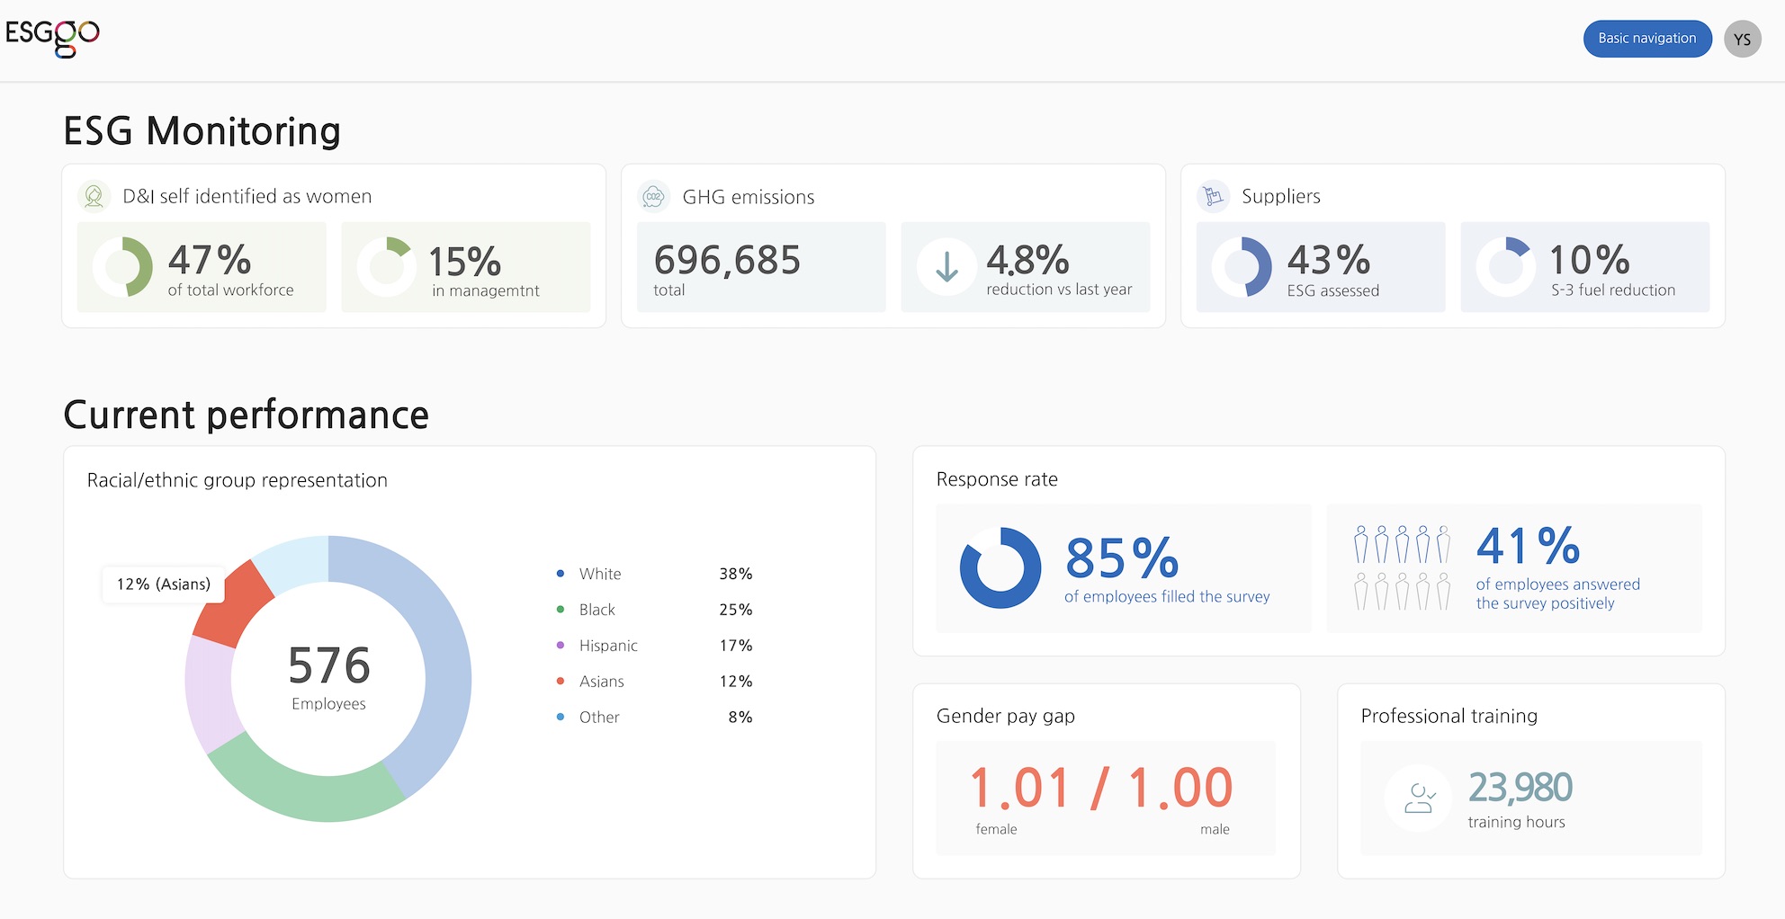
Task: Click the Black legend green dot
Action: (561, 609)
